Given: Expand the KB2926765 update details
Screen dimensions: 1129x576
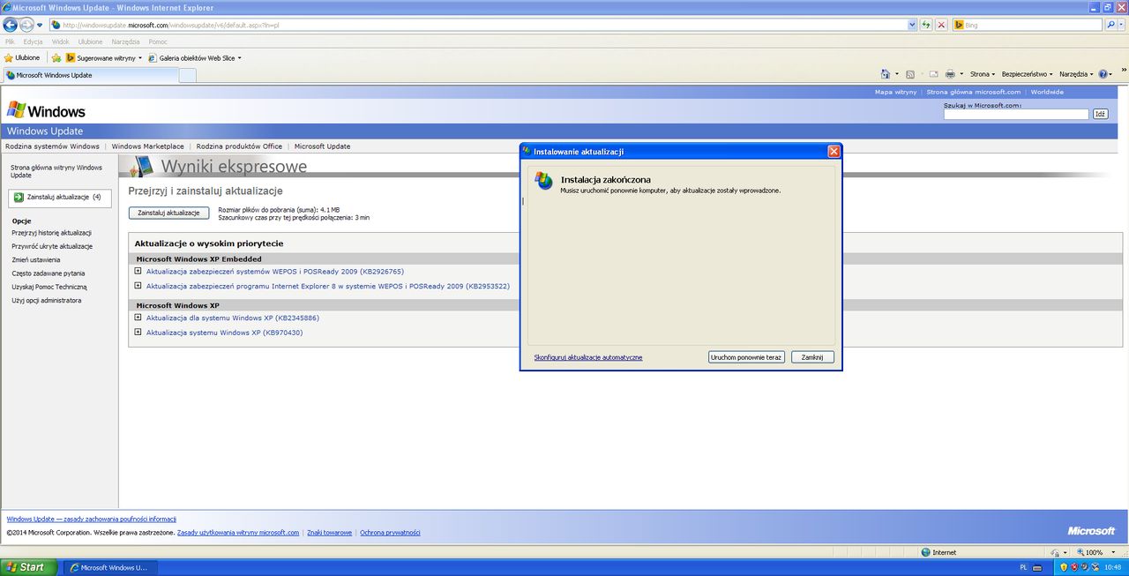Looking at the screenshot, I should click(x=138, y=271).
